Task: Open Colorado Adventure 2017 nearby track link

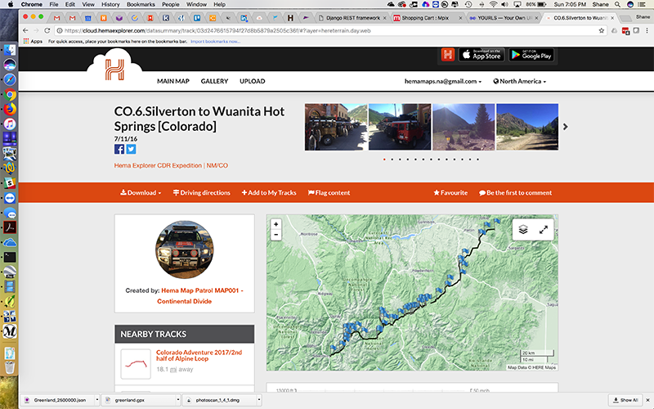Action: [199, 355]
